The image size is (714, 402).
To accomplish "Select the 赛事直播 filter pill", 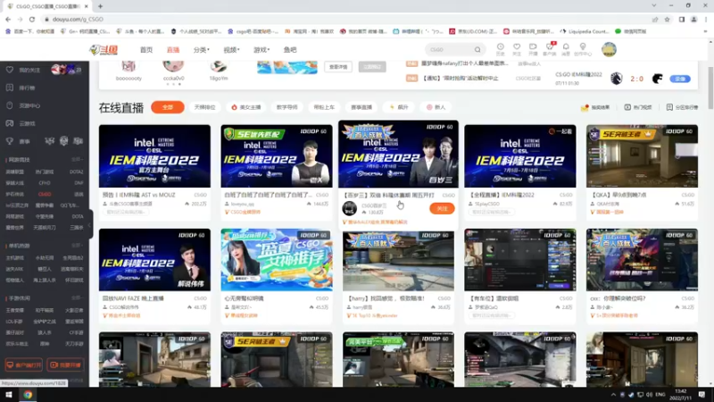I will (x=361, y=107).
